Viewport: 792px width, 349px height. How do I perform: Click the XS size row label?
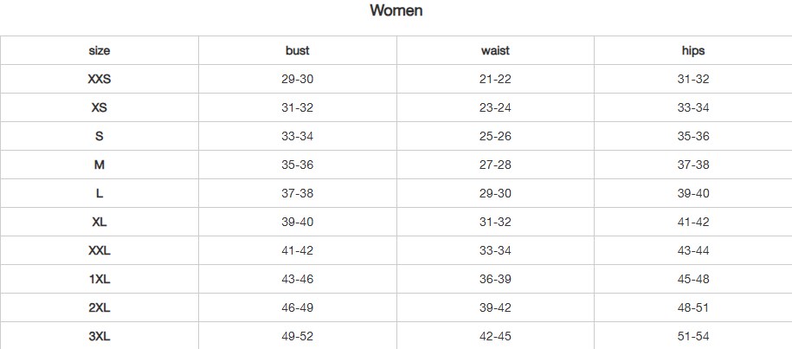[100, 108]
